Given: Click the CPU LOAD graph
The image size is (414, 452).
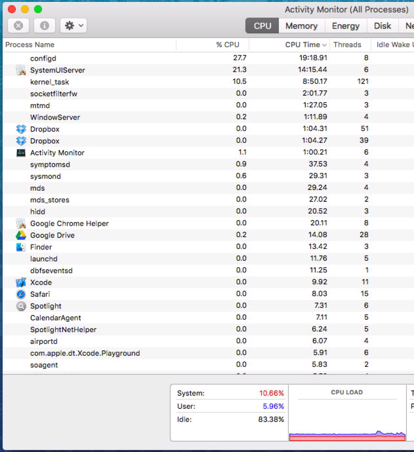Looking at the screenshot, I should click(x=347, y=413).
